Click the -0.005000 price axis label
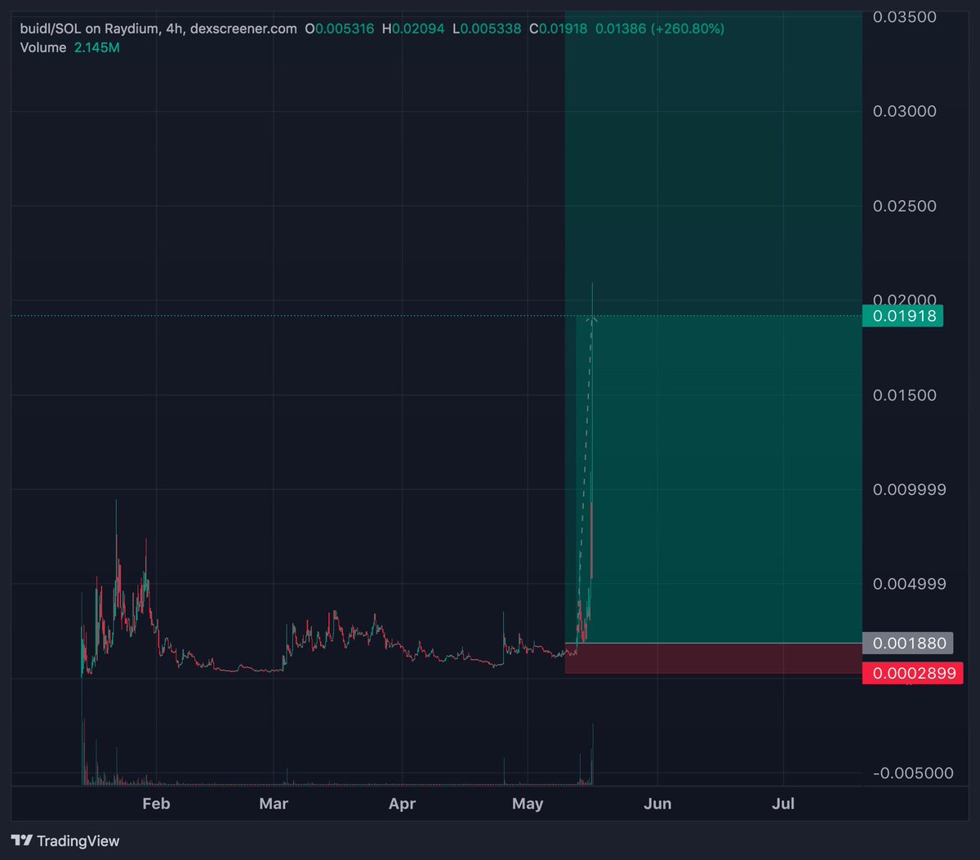980x860 pixels. 911,773
